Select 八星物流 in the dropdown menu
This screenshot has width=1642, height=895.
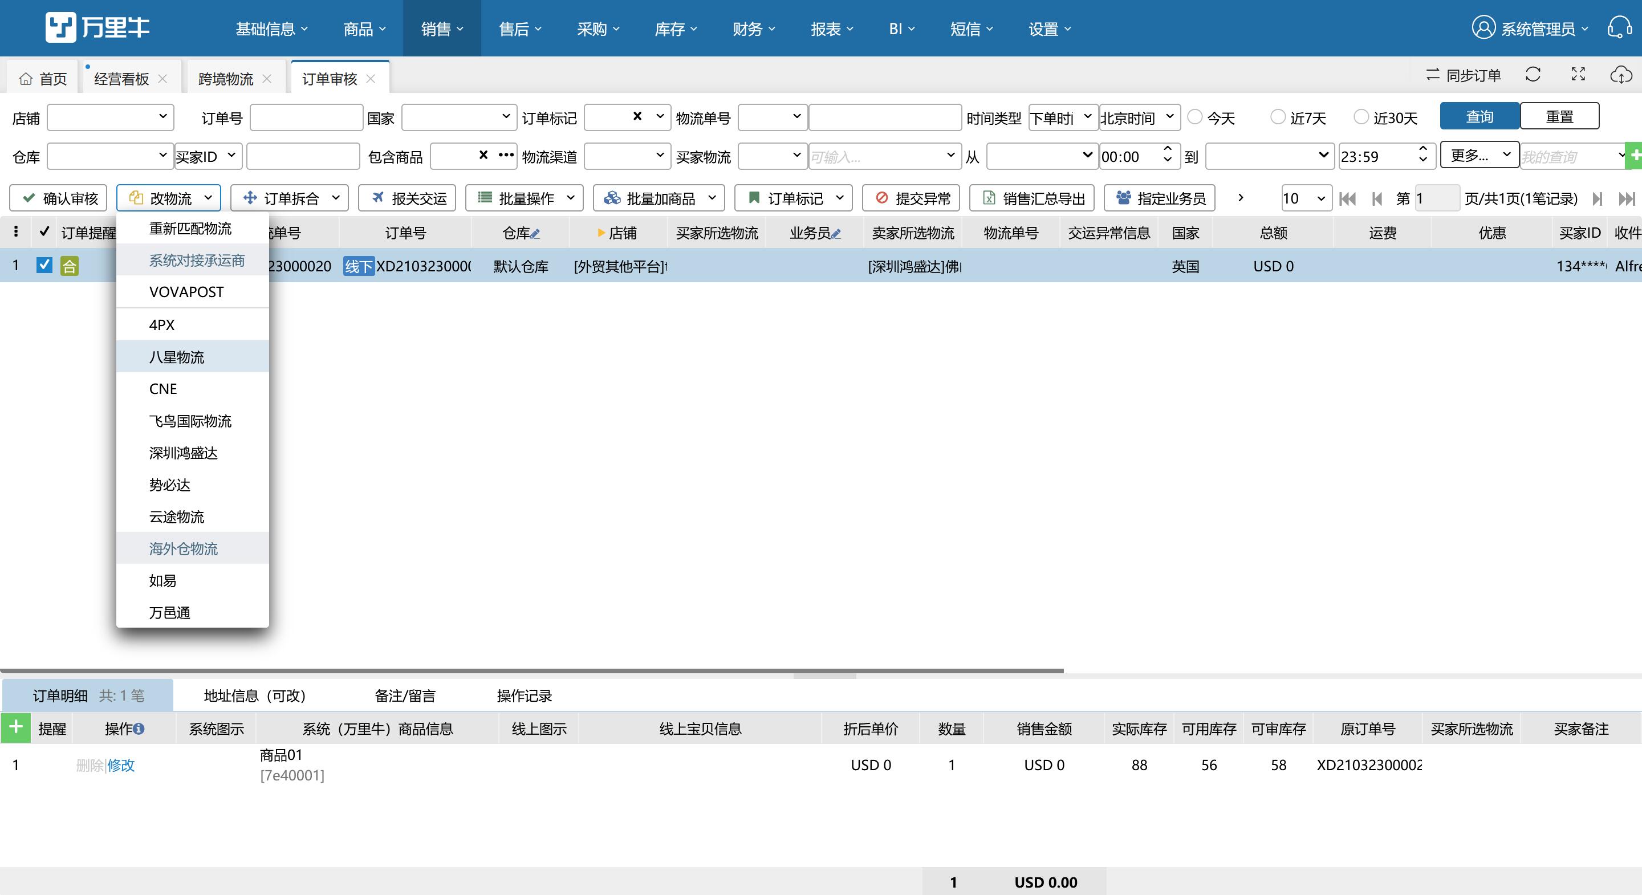(192, 356)
